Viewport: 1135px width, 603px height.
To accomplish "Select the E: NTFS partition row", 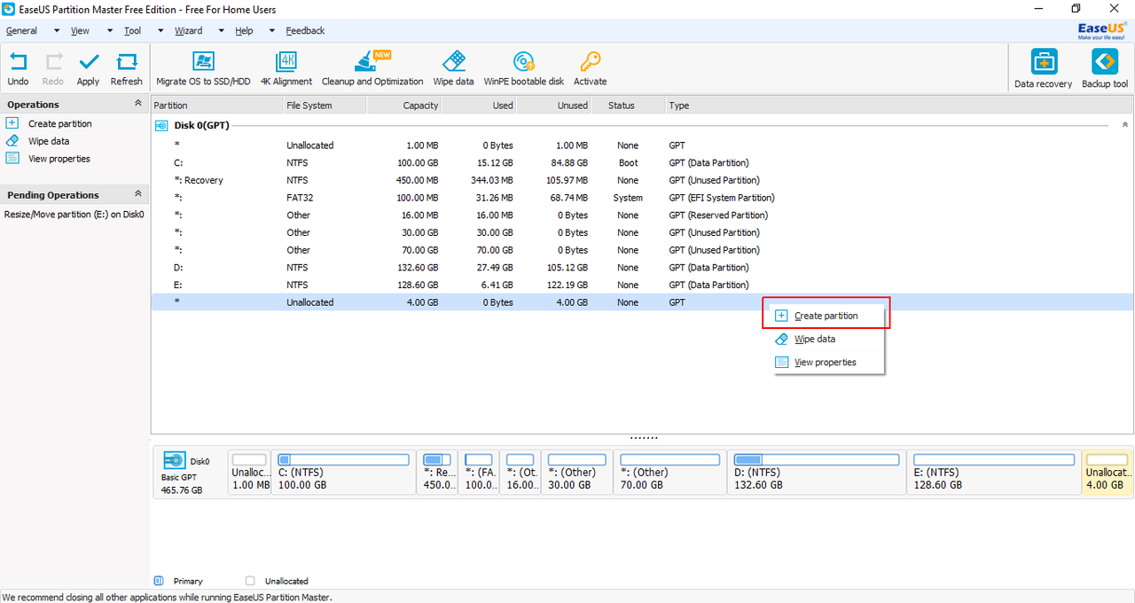I will coord(642,285).
